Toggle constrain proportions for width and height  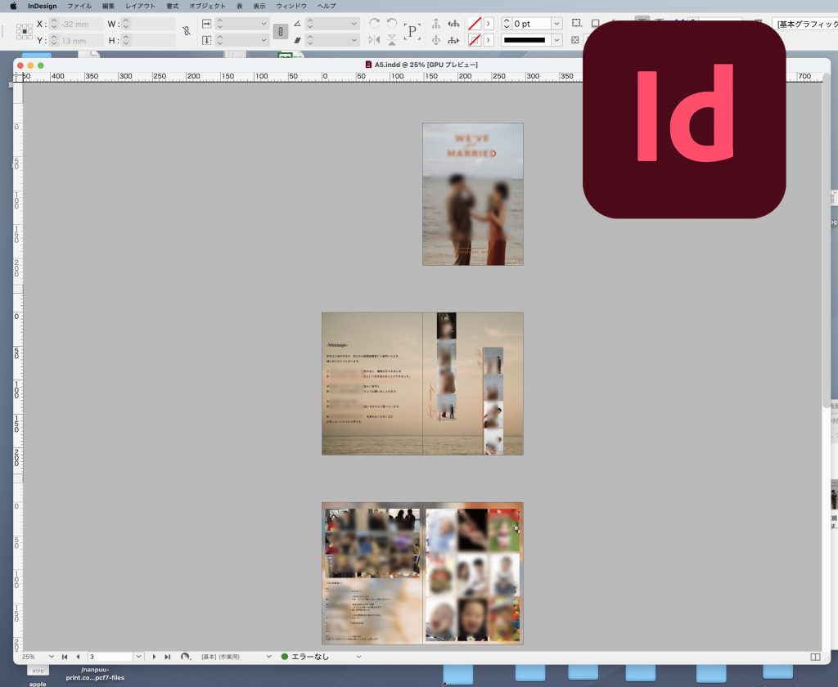pos(187,32)
